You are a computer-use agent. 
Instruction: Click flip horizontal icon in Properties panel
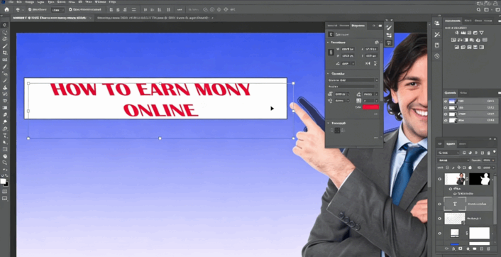pos(368,64)
